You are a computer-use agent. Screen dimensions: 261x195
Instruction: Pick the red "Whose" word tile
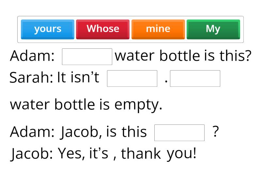click(x=103, y=29)
